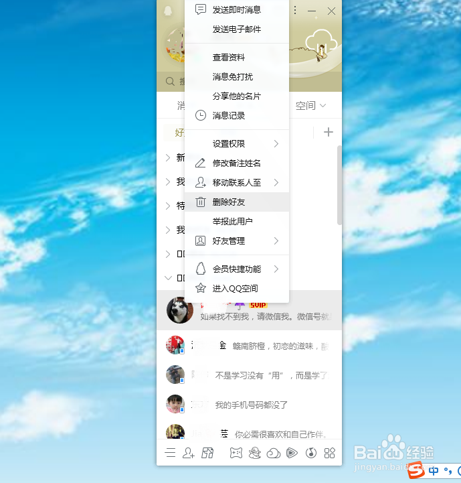Click the SVIP badge on husky contact
The width and height of the screenshot is (461, 483).
(x=258, y=305)
